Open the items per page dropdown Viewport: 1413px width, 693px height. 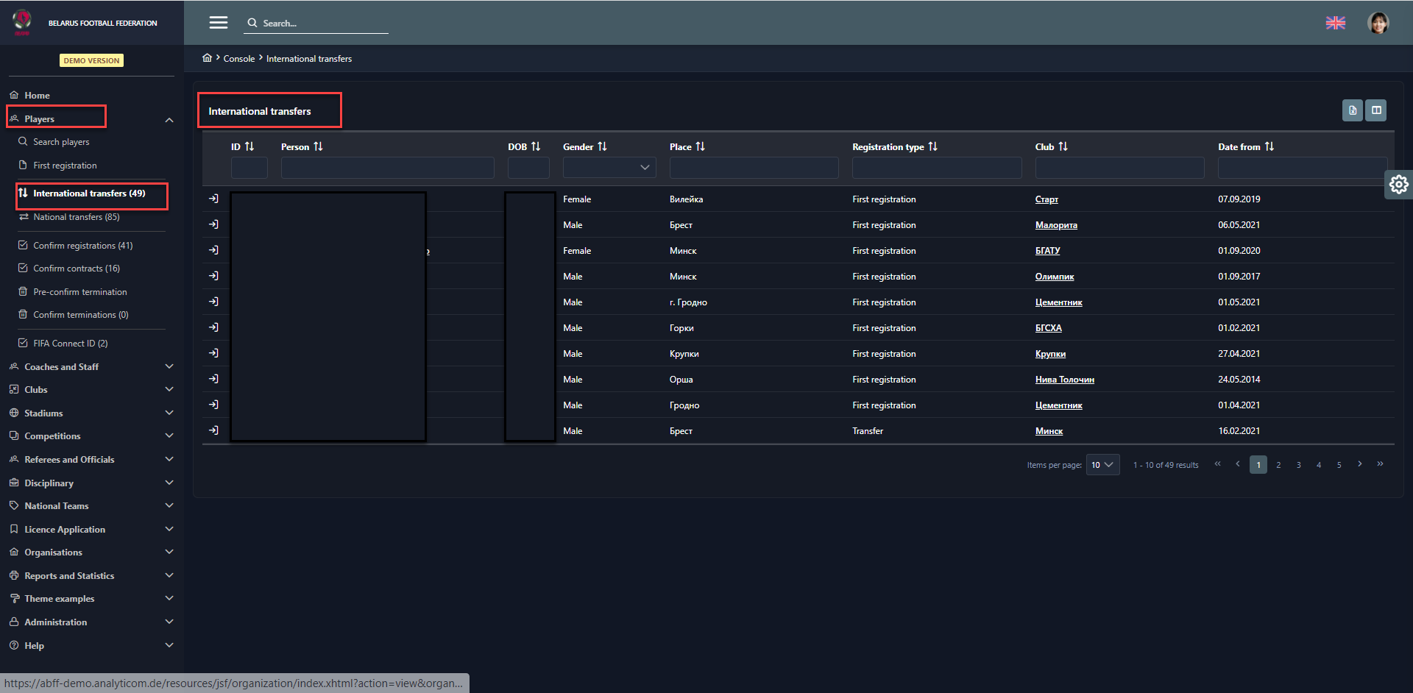click(1102, 465)
